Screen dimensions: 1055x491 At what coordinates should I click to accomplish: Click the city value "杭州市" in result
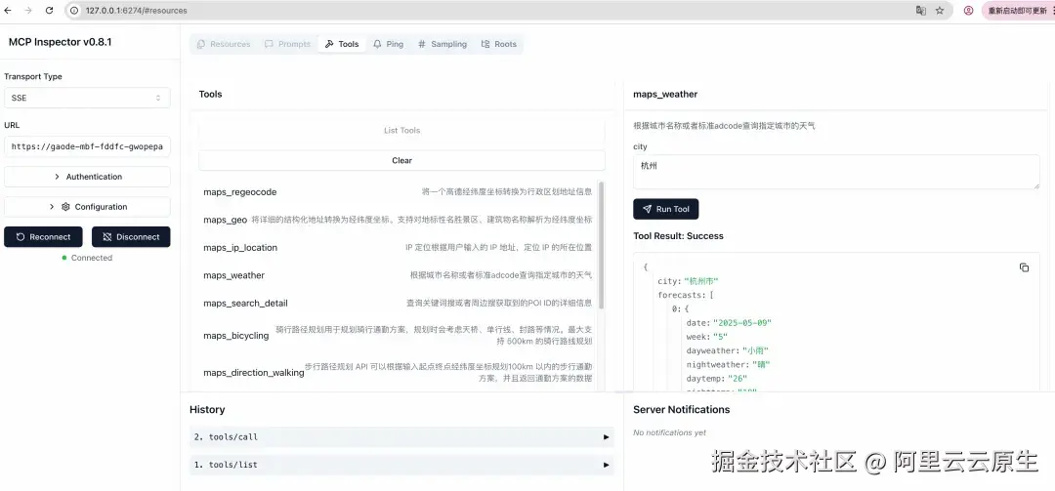(701, 281)
